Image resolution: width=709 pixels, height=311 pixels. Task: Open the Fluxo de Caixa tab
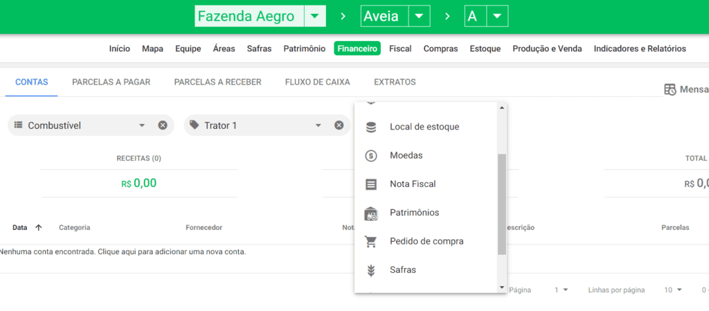(x=317, y=82)
